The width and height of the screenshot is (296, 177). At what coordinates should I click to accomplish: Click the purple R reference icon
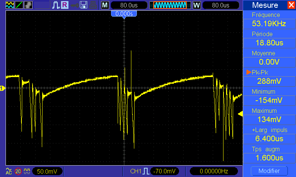(x=65, y=5)
